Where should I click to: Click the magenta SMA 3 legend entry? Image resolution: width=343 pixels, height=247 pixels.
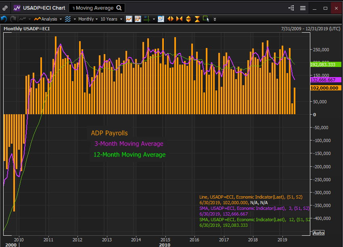[x=255, y=208]
